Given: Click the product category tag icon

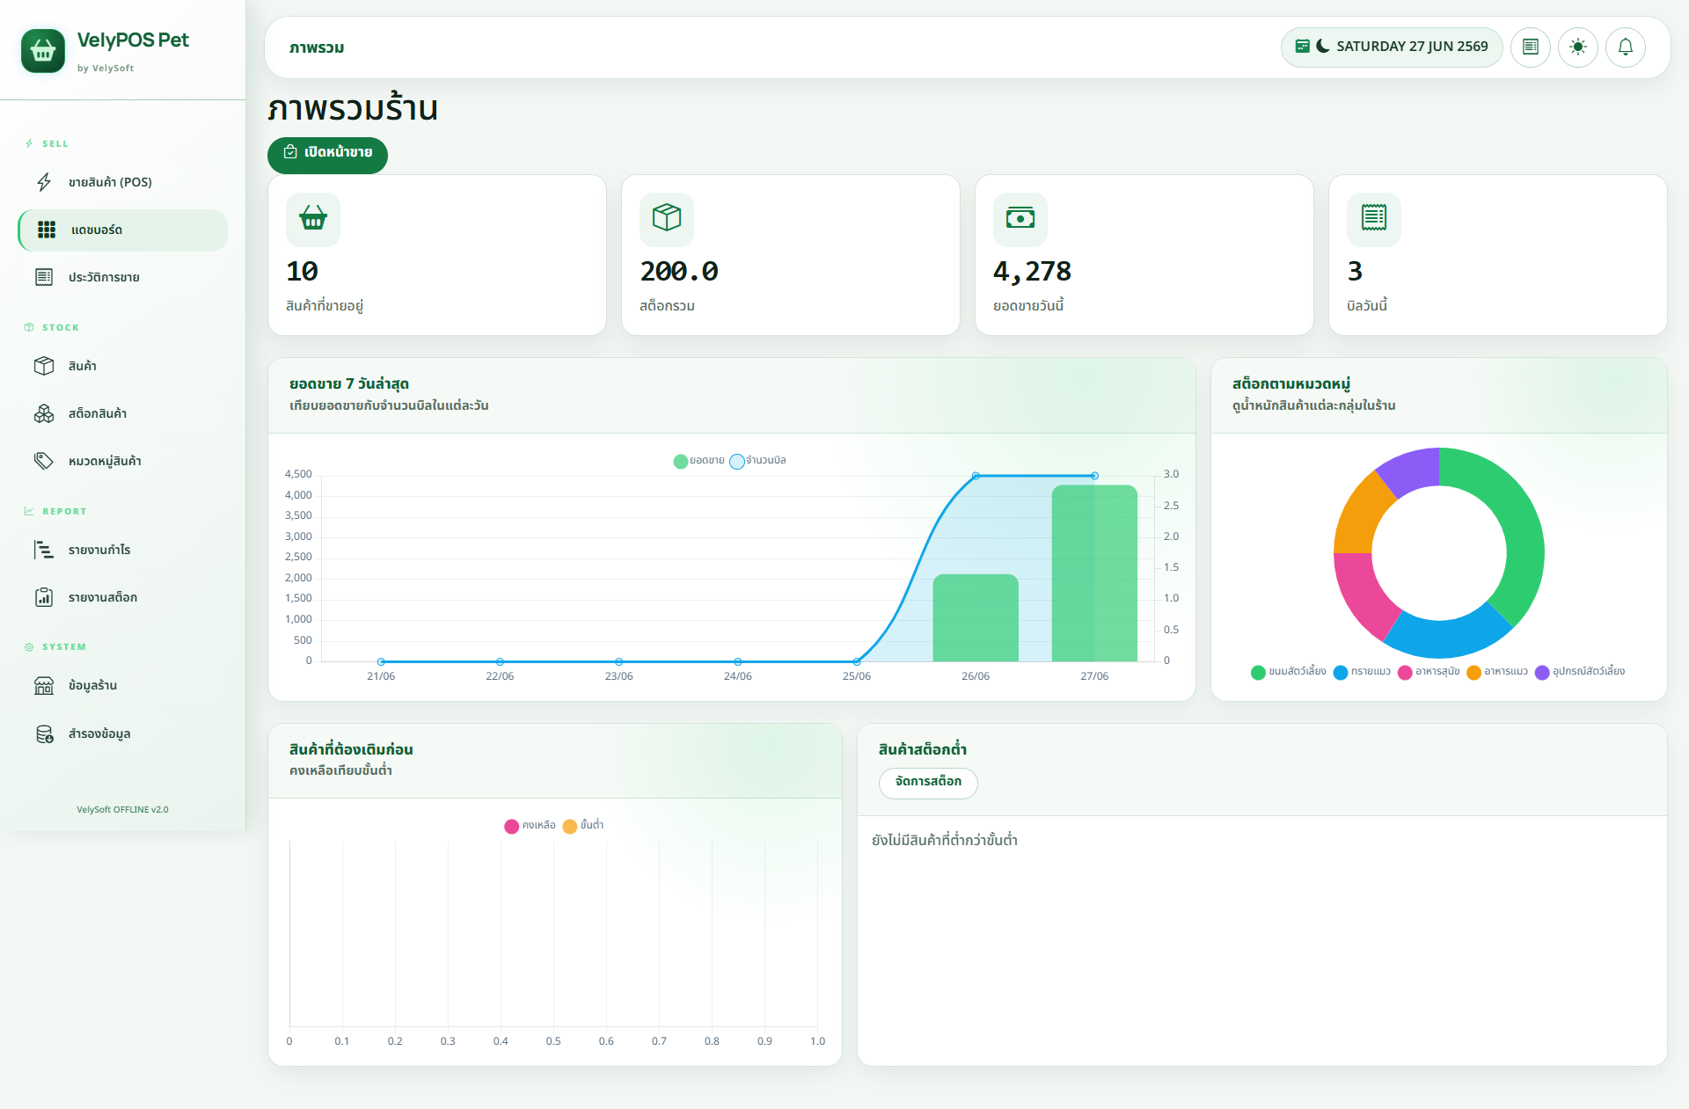Looking at the screenshot, I should [x=44, y=461].
